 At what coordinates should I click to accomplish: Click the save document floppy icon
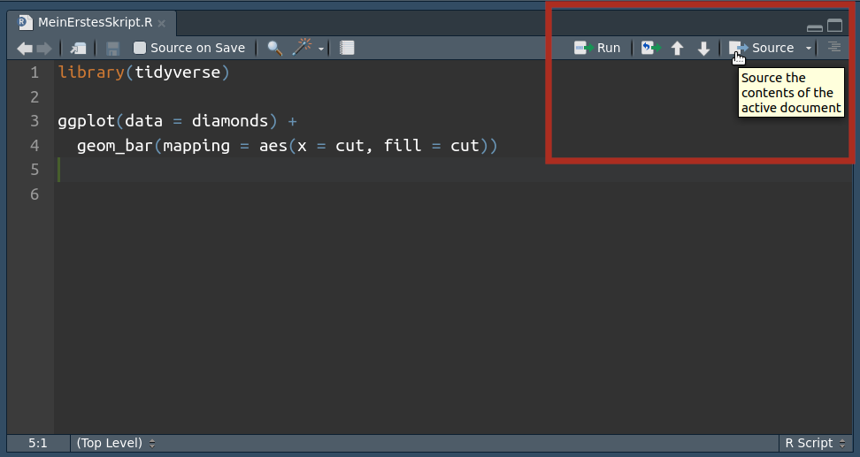pyautogui.click(x=112, y=49)
